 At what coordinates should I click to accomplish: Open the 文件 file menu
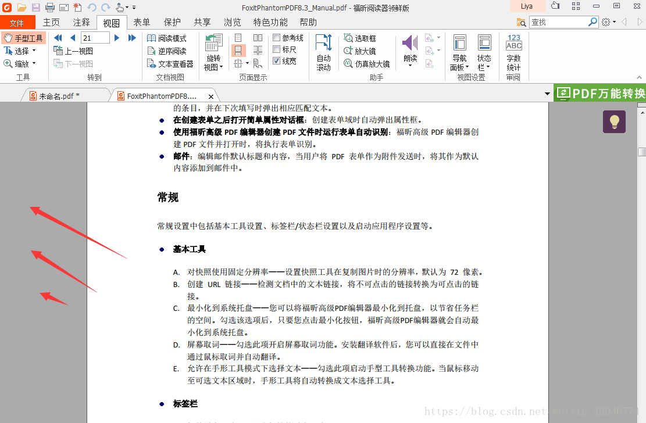17,22
